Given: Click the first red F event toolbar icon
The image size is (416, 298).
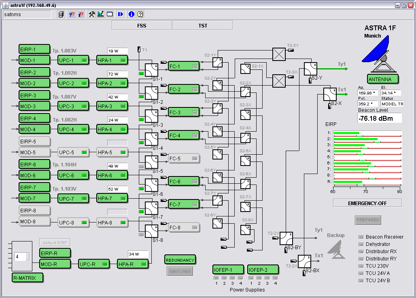Looking at the screenshot, I should click(x=72, y=14).
